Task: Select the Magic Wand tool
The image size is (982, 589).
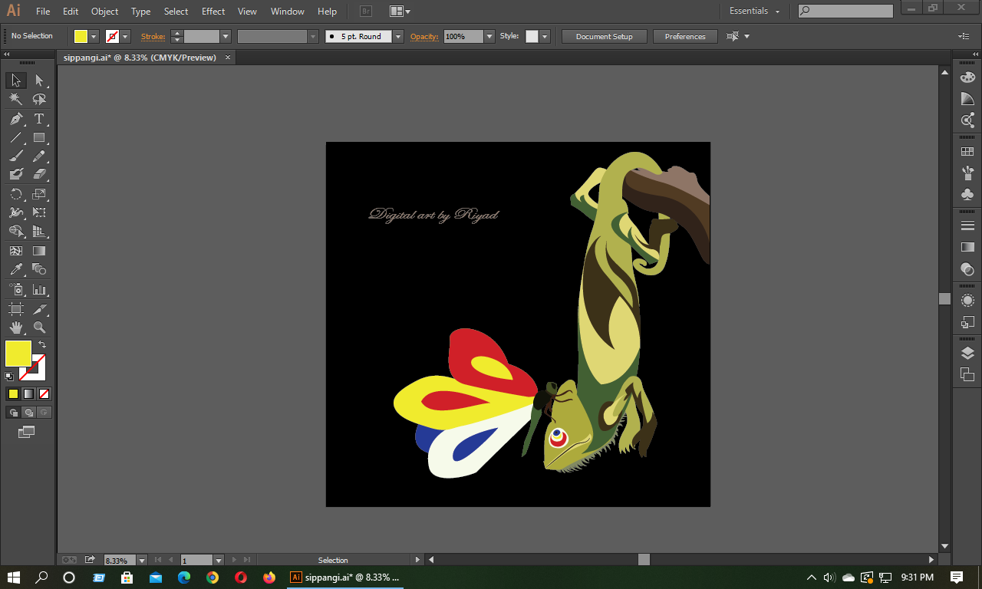Action: click(x=16, y=100)
